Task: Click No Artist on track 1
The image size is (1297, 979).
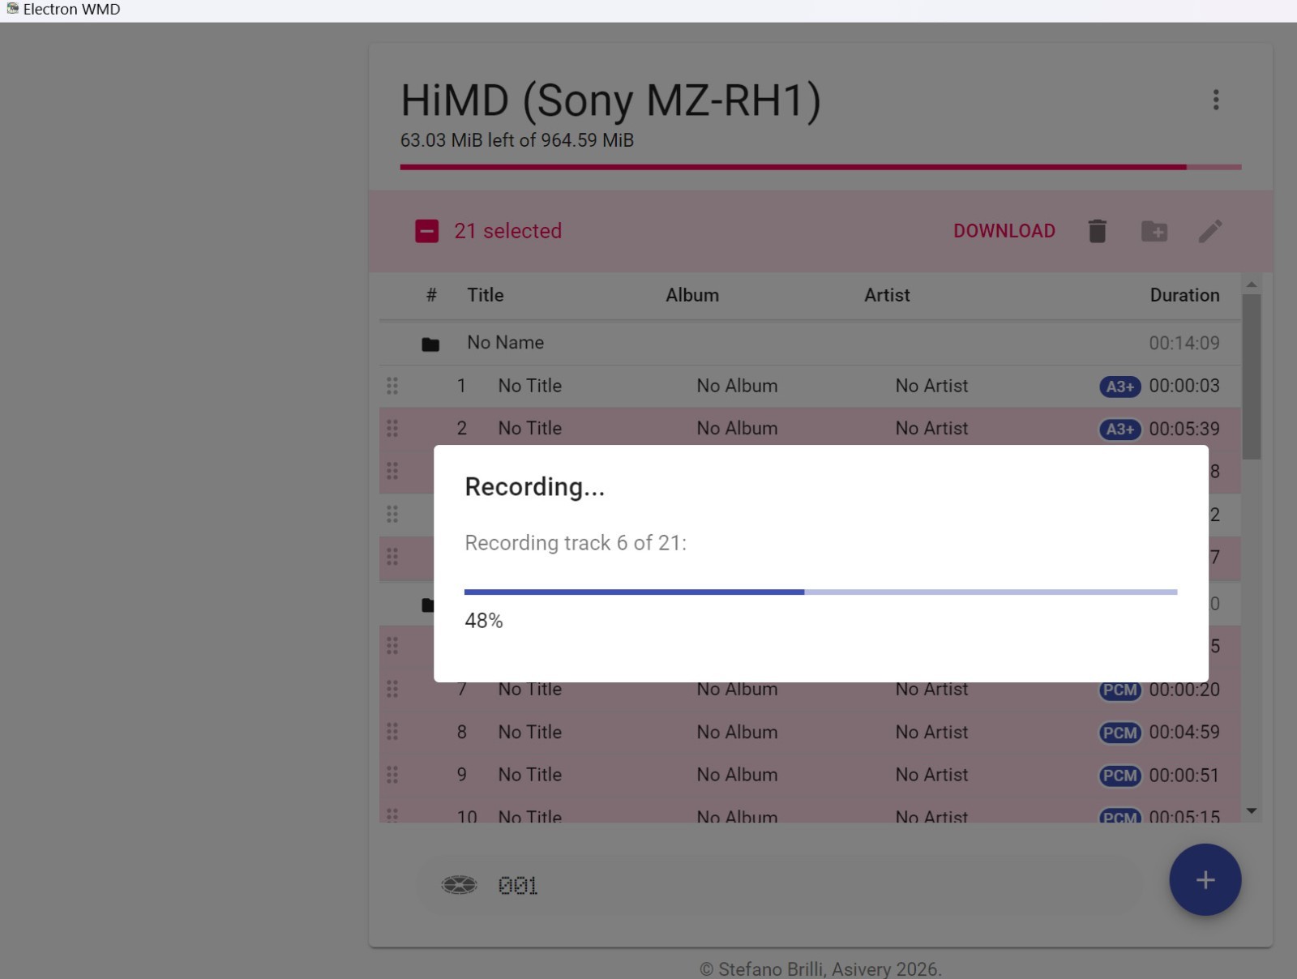Action: 931,386
